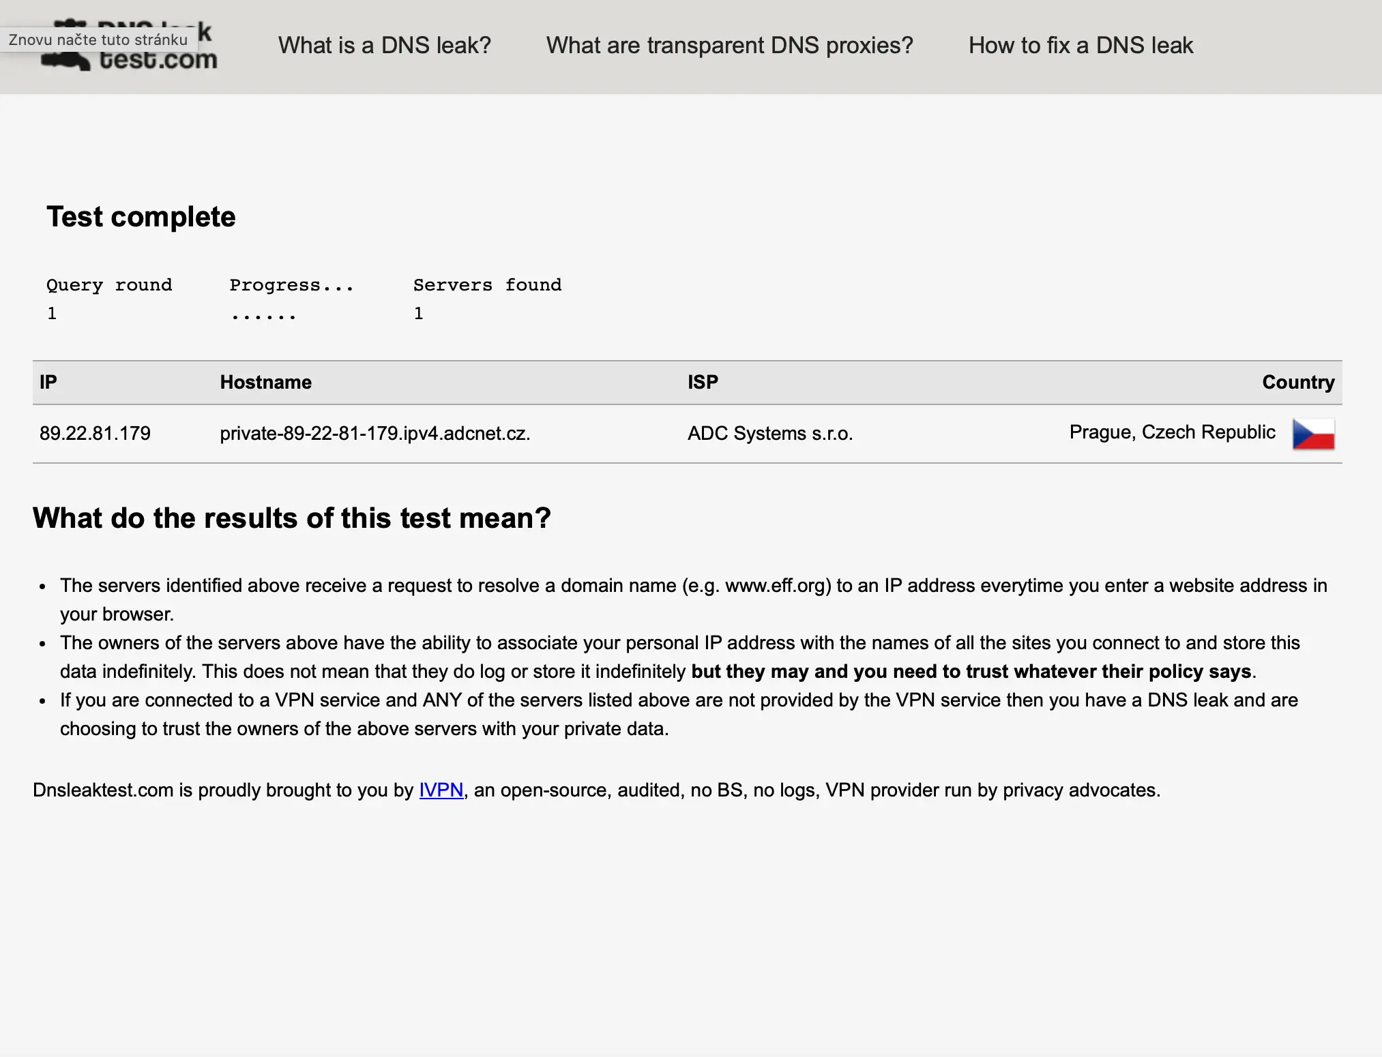Click the "Znovu načte tuto stránku" tooltip
The image size is (1382, 1057).
pyautogui.click(x=98, y=40)
